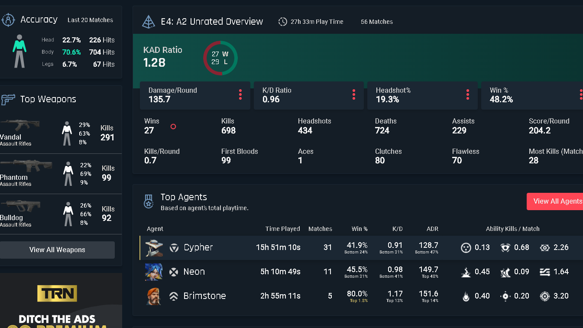Click Cypher's 15h 51m 10s playtime
This screenshot has height=328, width=583.
[278, 248]
